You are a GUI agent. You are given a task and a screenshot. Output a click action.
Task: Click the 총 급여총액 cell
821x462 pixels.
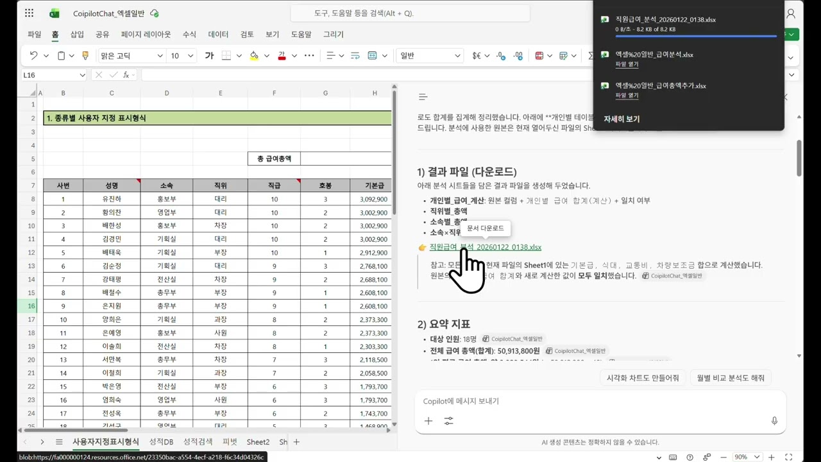274,158
